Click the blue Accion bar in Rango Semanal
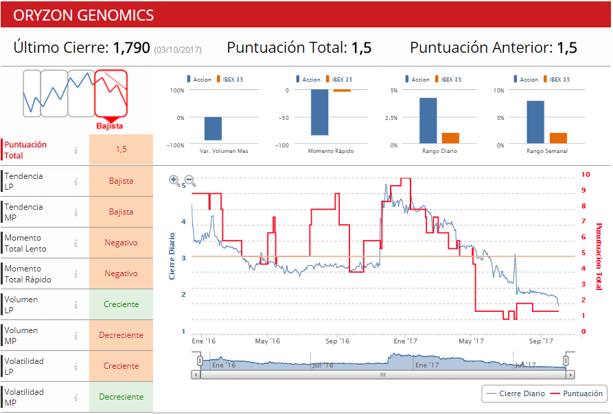This screenshot has width=613, height=414. pos(535,122)
